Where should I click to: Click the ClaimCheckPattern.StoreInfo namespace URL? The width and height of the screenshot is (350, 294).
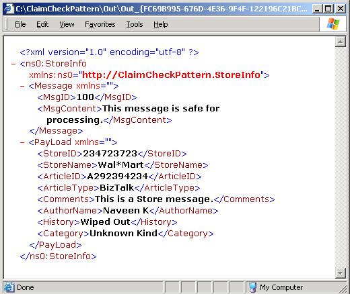(x=171, y=75)
